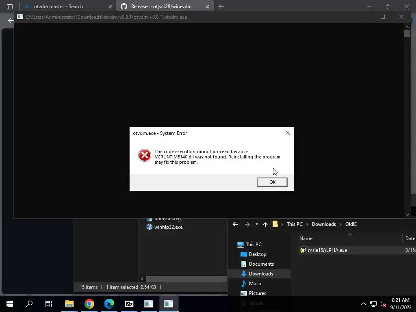Launch Google Chrome from the taskbar
The width and height of the screenshot is (416, 312).
(89, 304)
